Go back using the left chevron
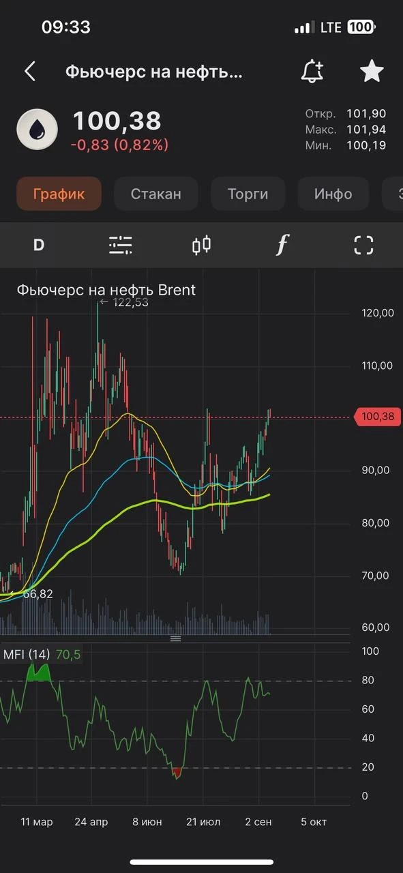This screenshot has height=873, width=403. click(x=29, y=71)
